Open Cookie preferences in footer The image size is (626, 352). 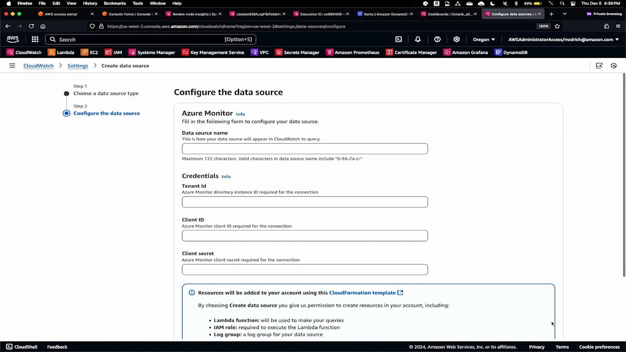pos(599,347)
